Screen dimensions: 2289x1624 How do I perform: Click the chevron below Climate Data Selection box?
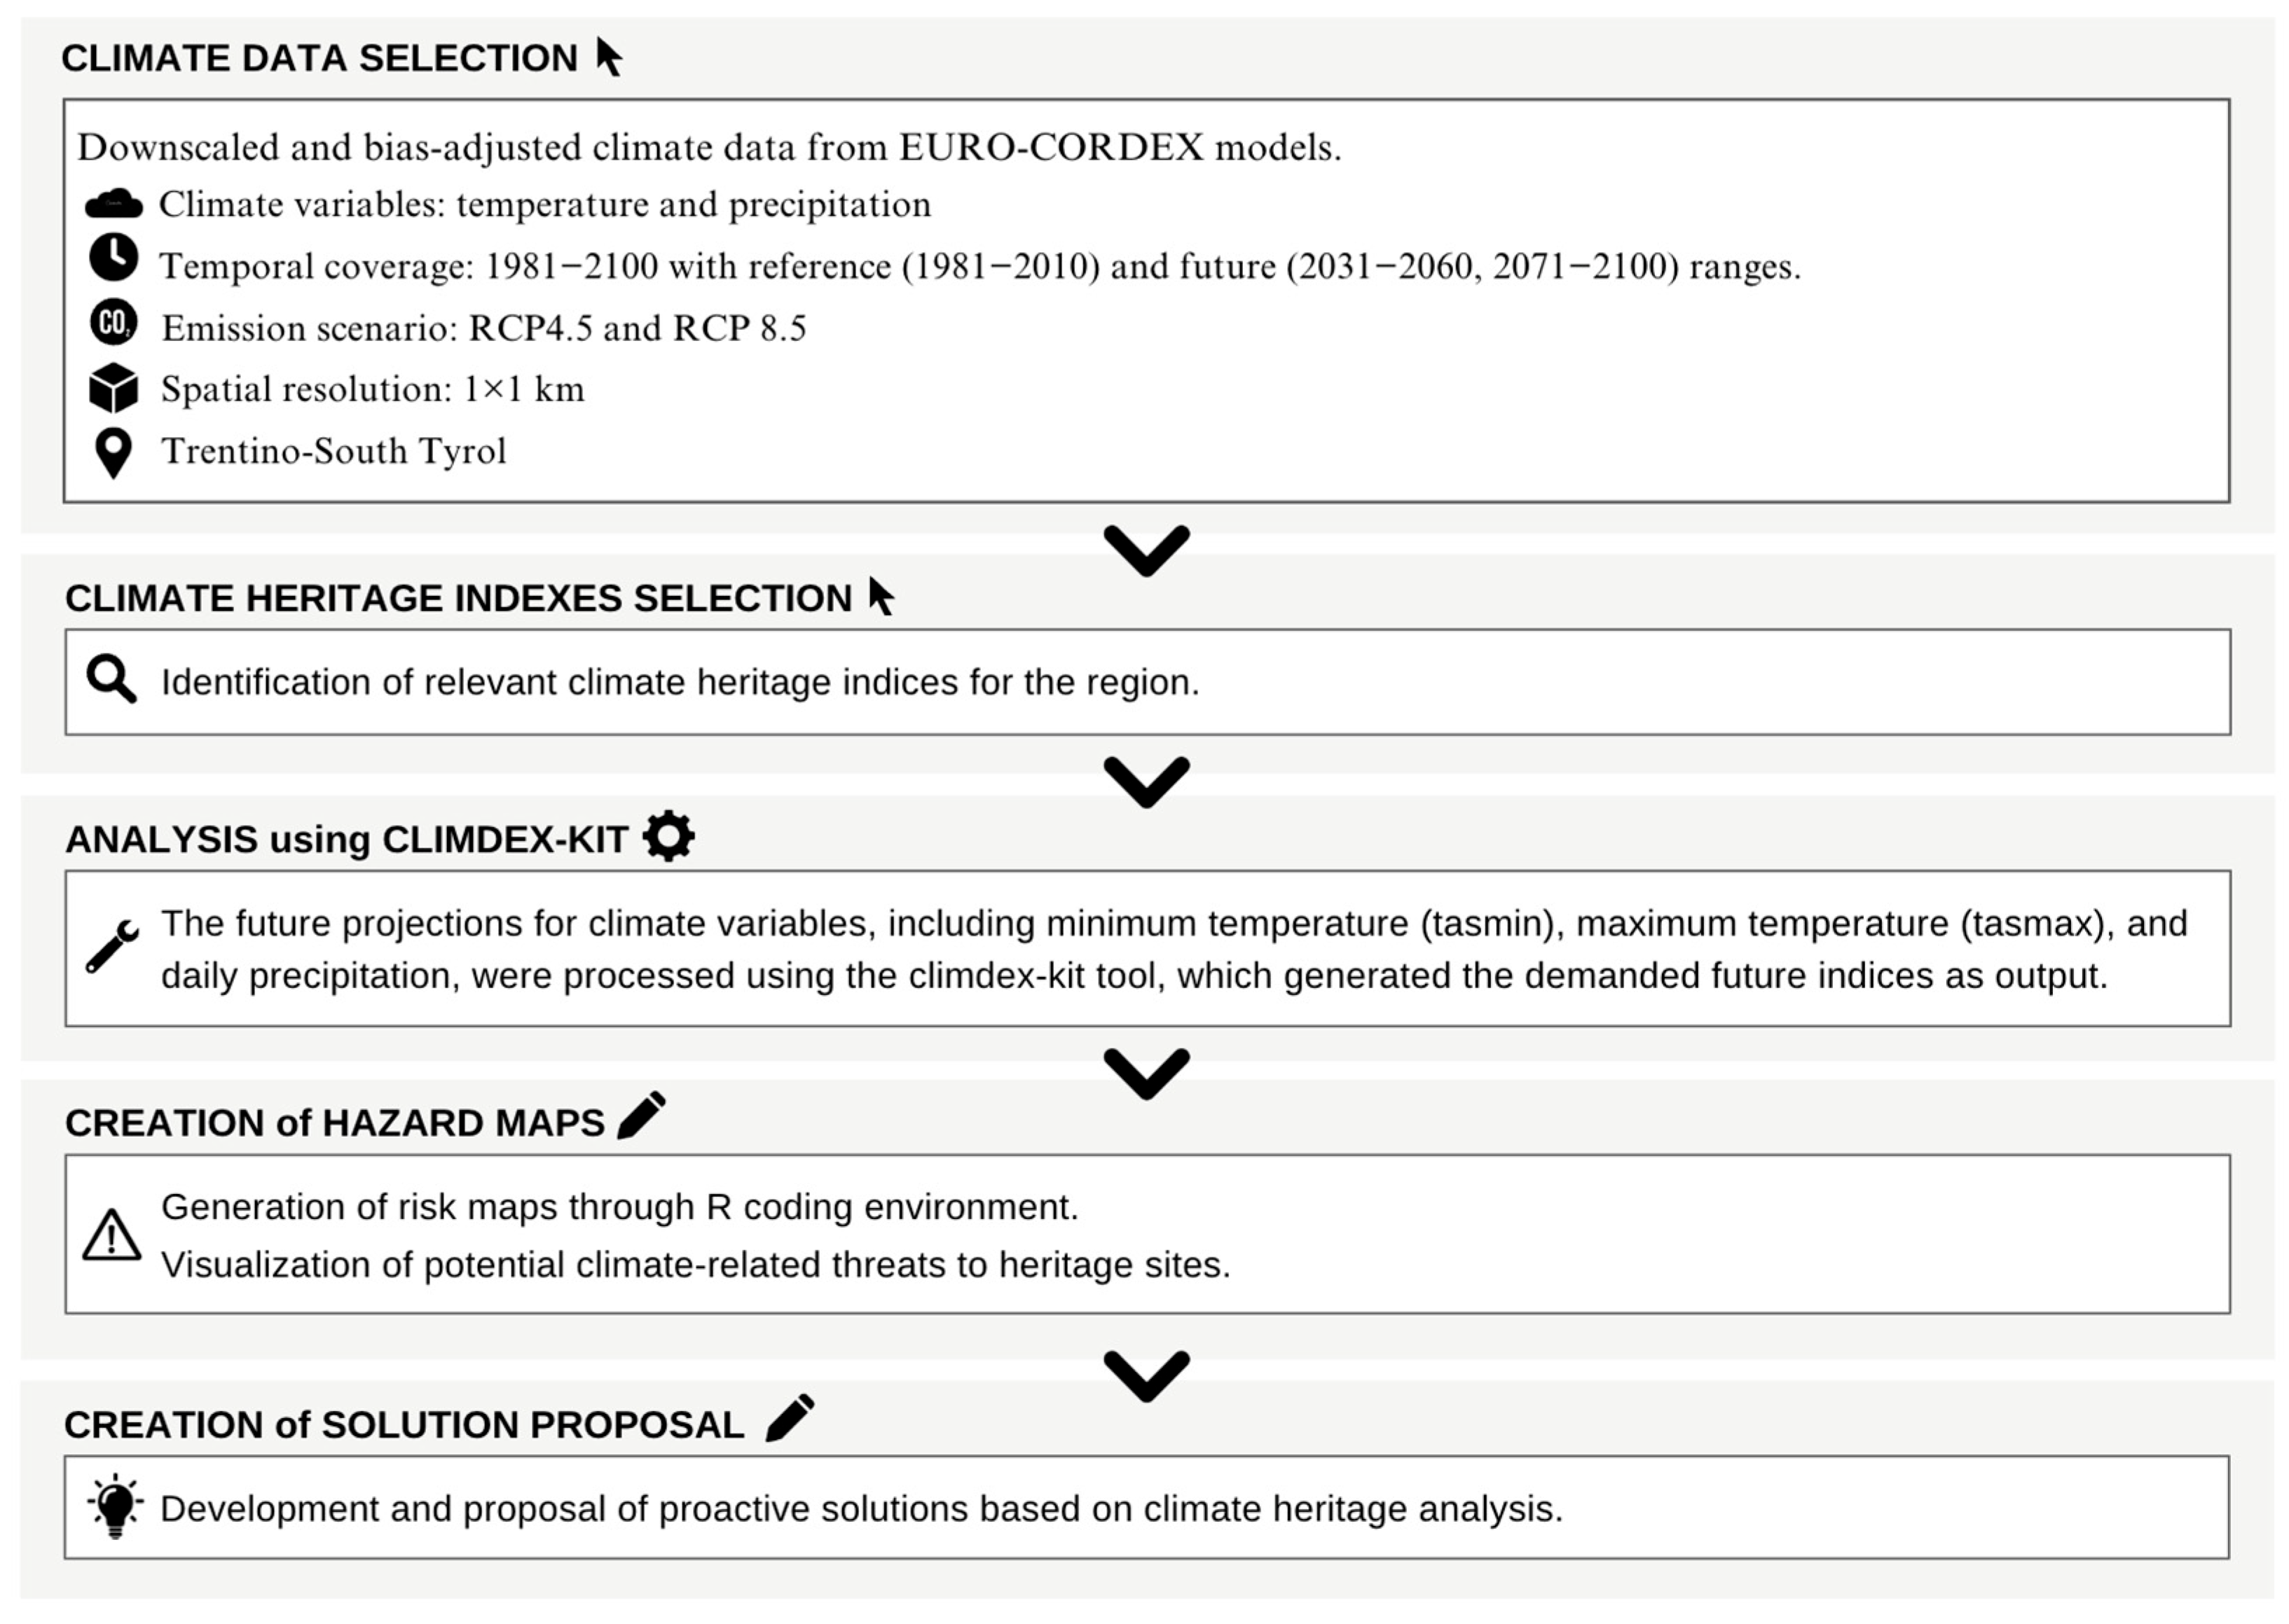point(1146,550)
